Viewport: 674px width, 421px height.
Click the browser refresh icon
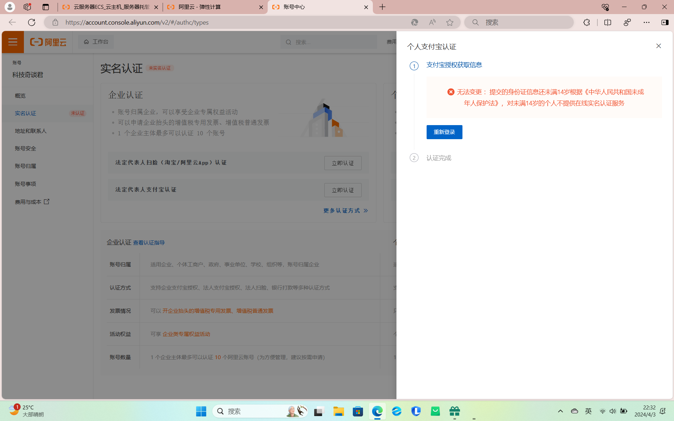(32, 22)
